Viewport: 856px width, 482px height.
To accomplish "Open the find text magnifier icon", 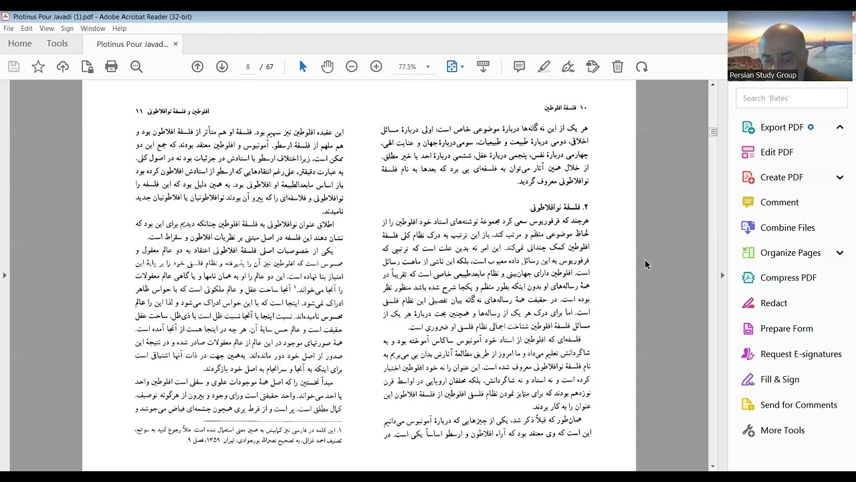I will pos(136,67).
